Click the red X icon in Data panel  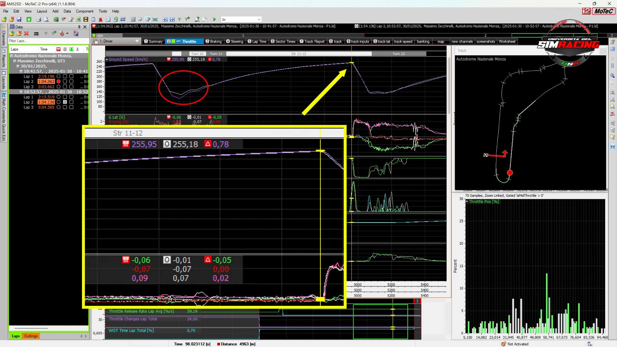[x=26, y=33]
